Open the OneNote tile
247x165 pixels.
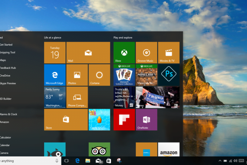pos(147,119)
